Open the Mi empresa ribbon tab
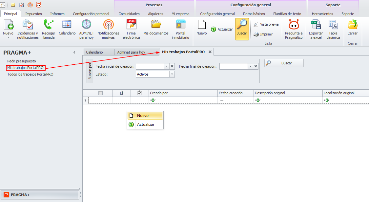 pos(180,14)
